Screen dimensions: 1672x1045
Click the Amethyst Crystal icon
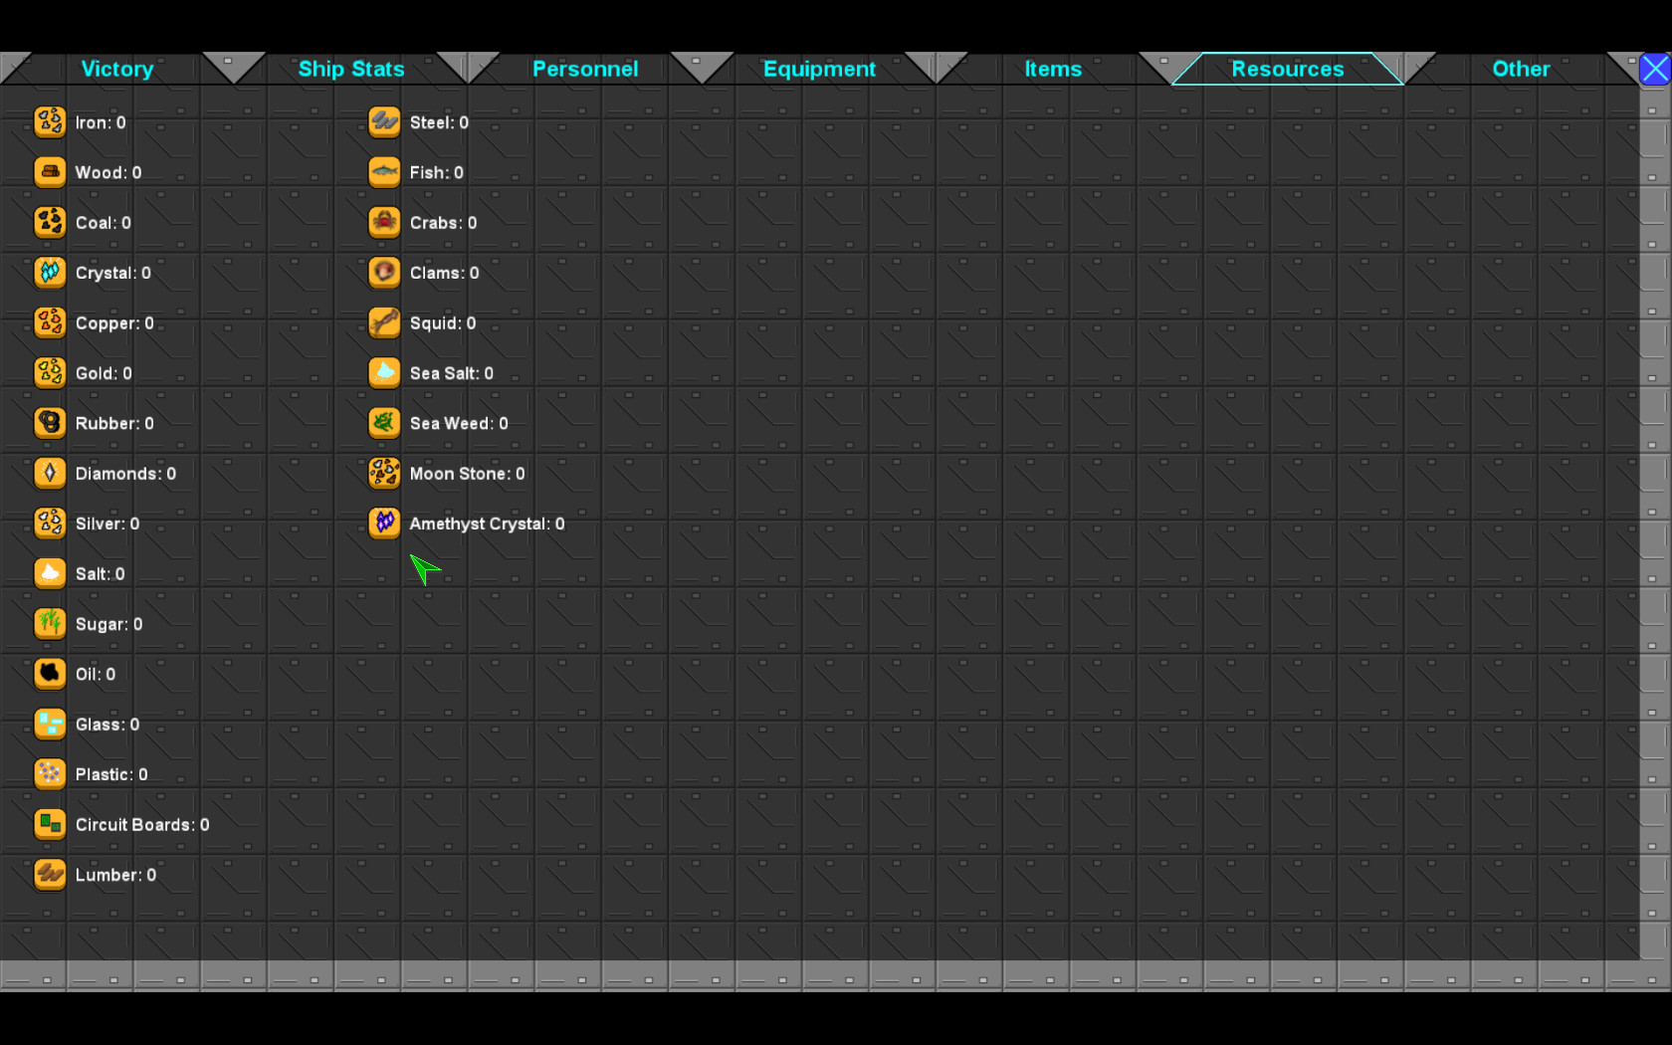[x=383, y=523]
